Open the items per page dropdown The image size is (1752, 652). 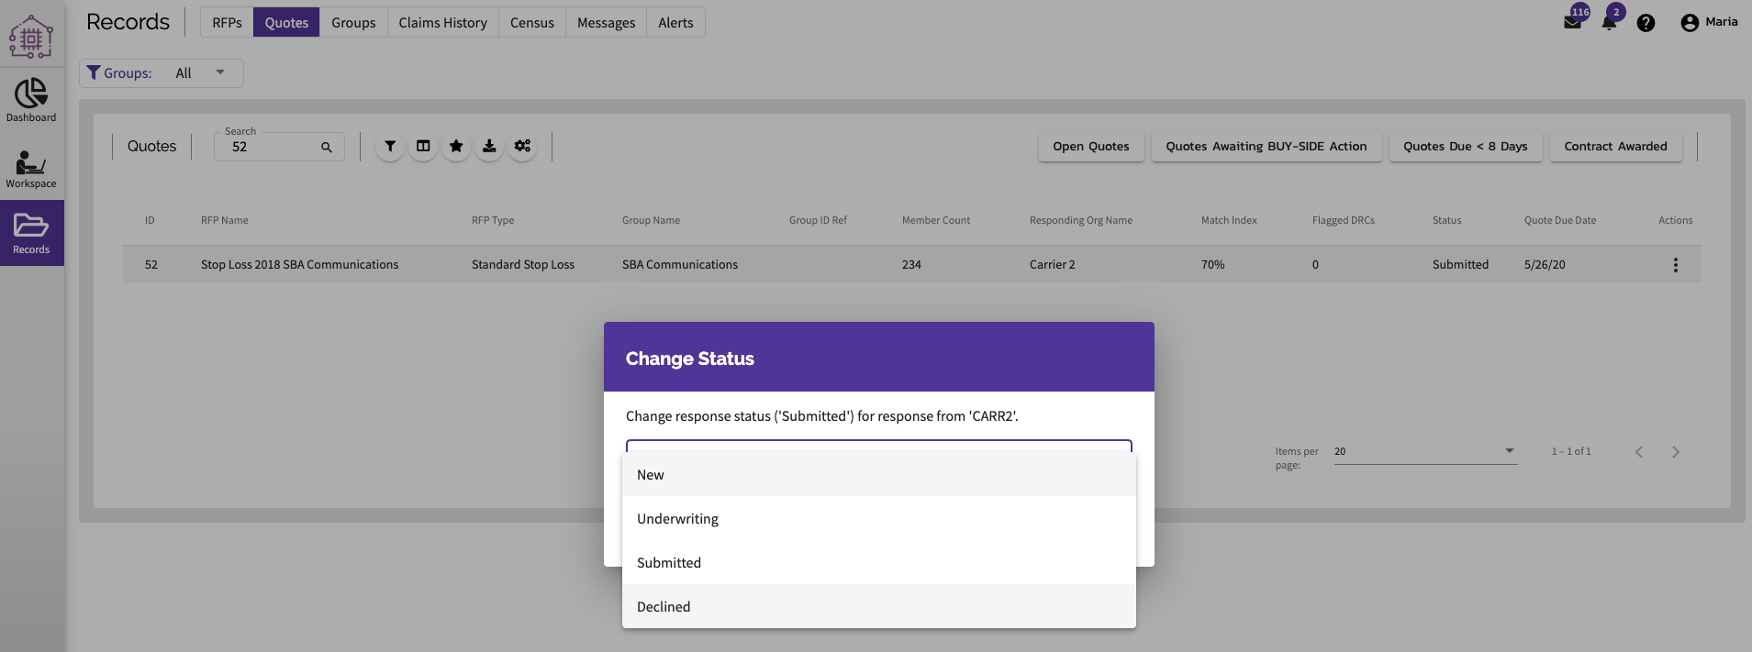(1425, 451)
